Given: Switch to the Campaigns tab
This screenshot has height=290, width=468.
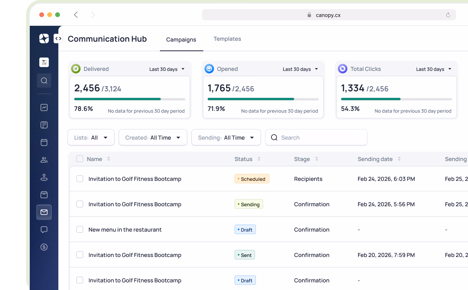Looking at the screenshot, I should [x=181, y=39].
